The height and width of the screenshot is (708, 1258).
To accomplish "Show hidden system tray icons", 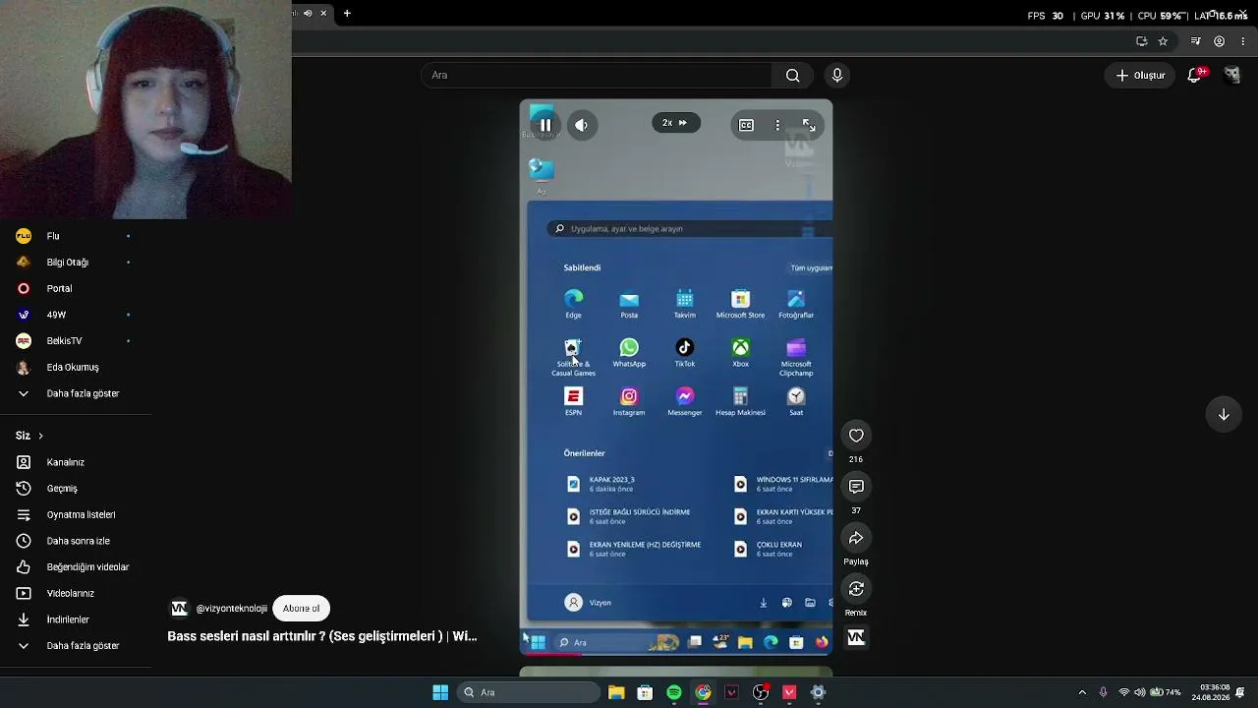I will click(1082, 692).
